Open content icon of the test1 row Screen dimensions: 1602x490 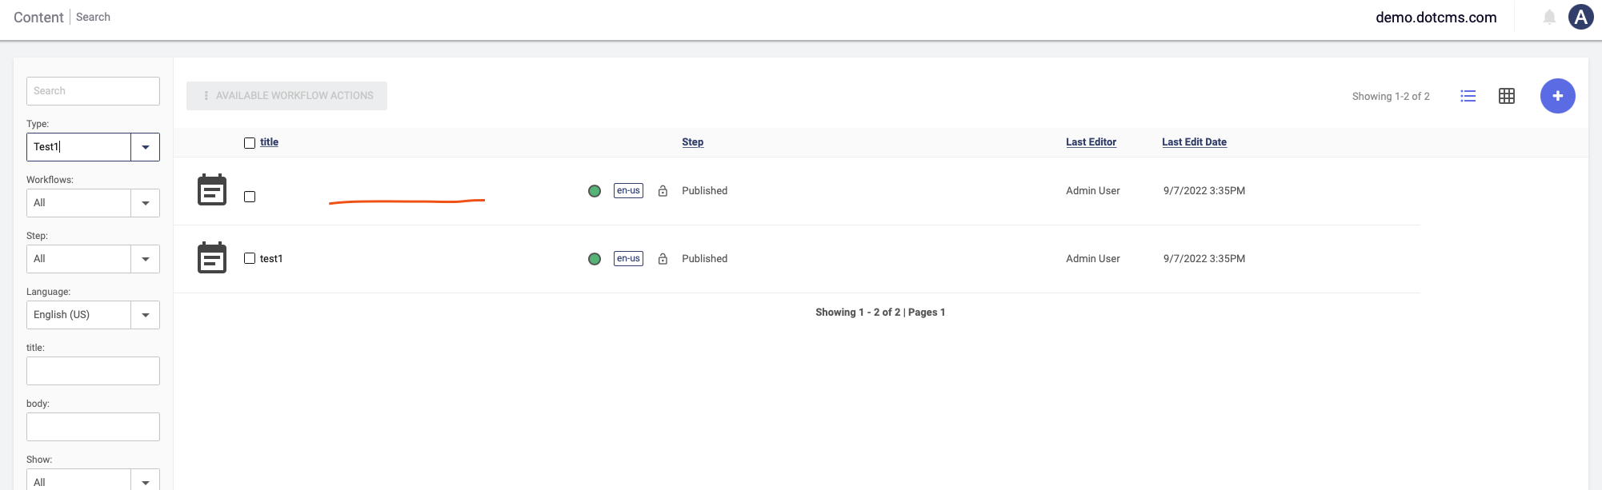[212, 257]
